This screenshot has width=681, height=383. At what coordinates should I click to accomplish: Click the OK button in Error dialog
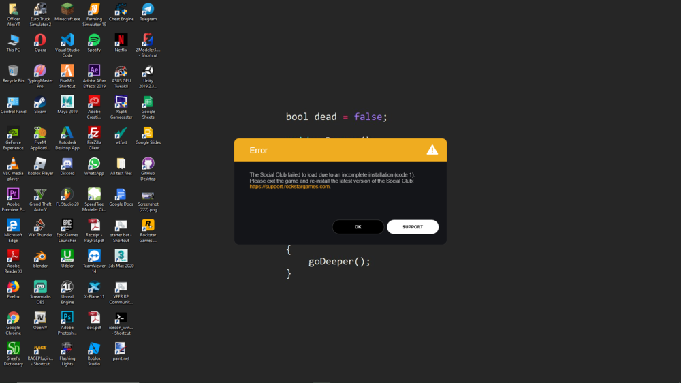tap(358, 226)
